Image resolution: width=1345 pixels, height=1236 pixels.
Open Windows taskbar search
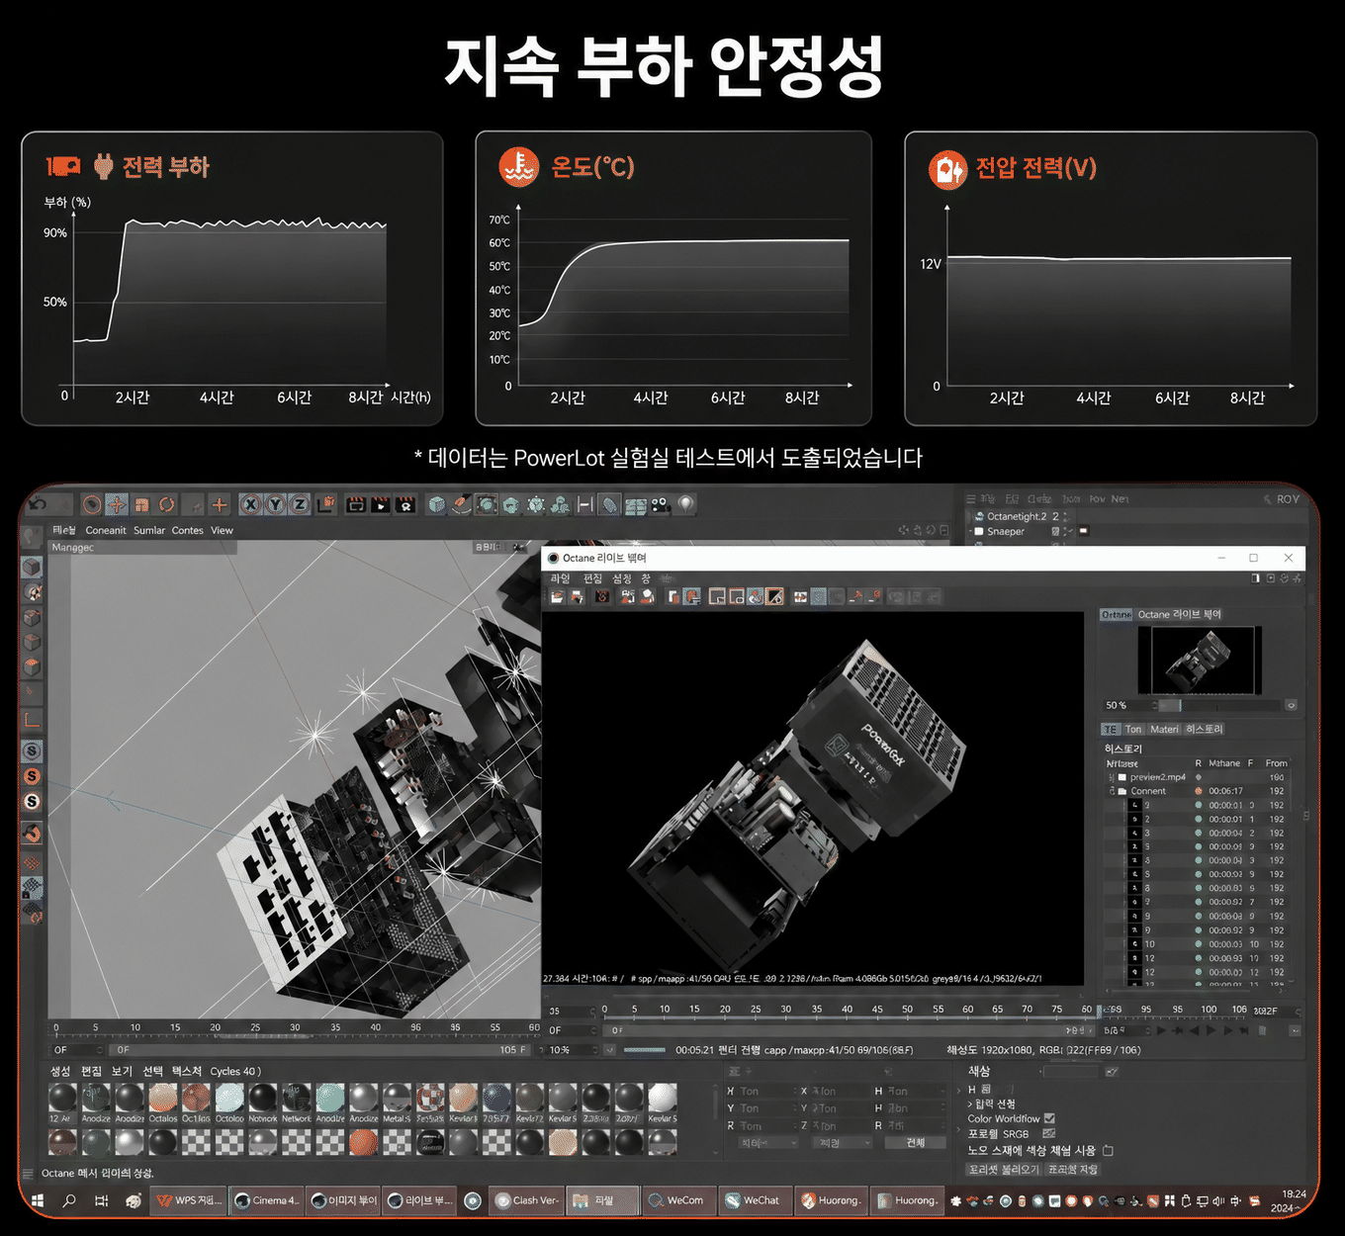click(69, 1201)
